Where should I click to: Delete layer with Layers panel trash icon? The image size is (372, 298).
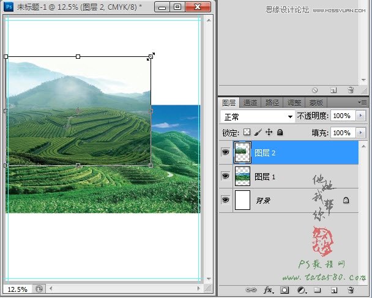351,289
